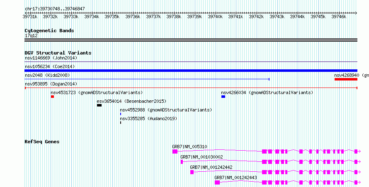Click the 39740k ruler tick label

pos(215,17)
